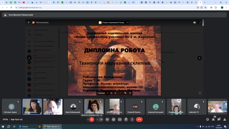Screen dimensions: 229x129
Task: Open the meeting details info icon
Action: point(208,119)
